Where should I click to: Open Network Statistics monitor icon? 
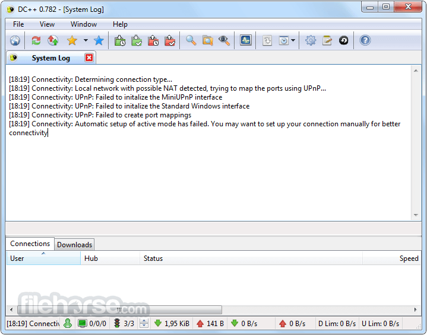point(246,40)
